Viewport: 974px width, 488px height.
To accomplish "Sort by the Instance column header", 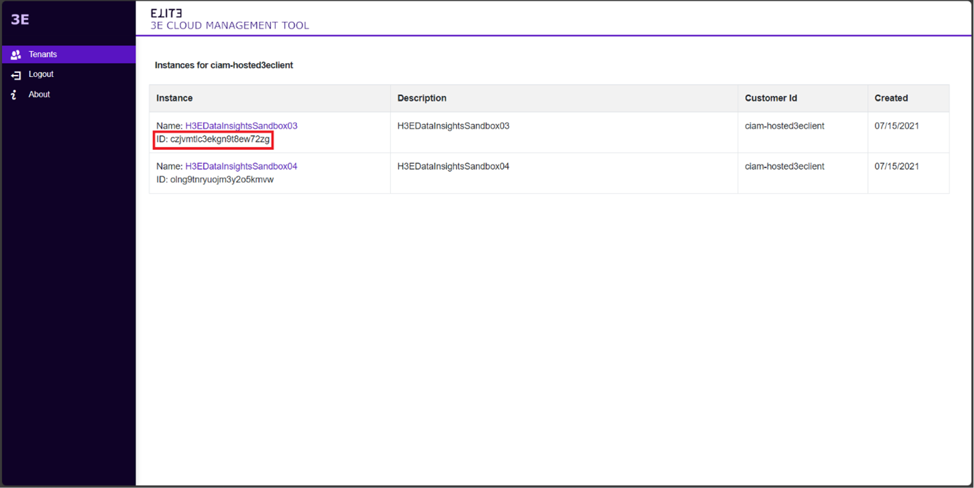I will 174,98.
